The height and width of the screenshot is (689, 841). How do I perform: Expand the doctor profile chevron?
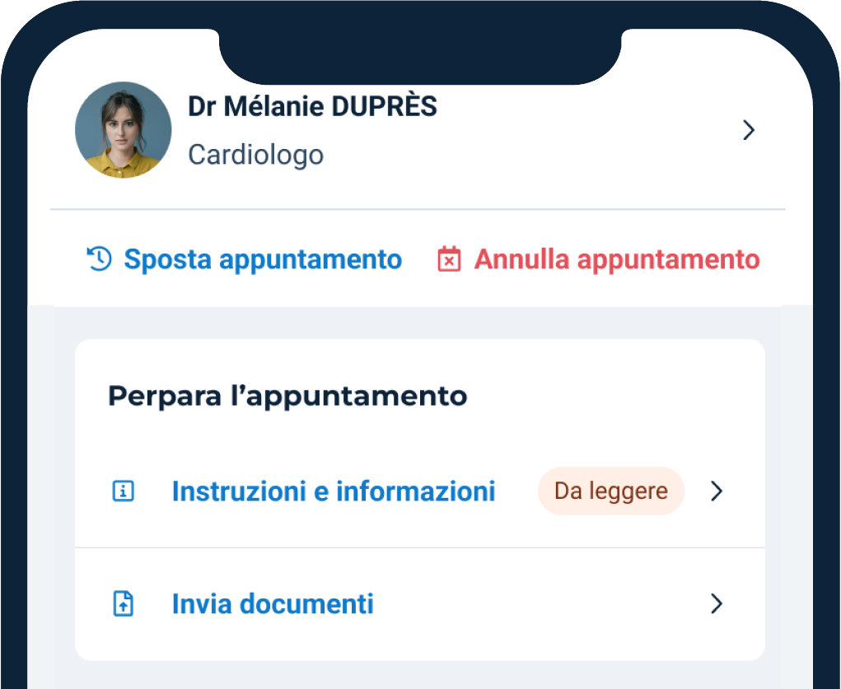click(748, 130)
